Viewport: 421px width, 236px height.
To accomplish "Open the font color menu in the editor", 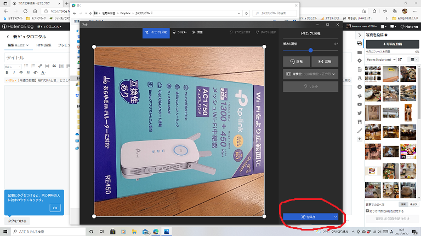I will tap(43, 73).
